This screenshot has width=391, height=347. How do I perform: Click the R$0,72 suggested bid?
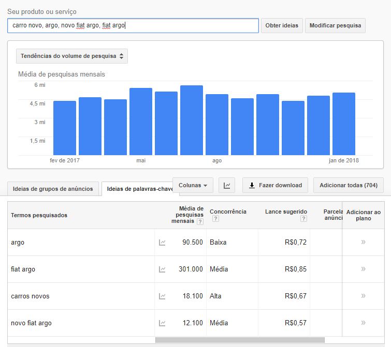[x=296, y=242]
